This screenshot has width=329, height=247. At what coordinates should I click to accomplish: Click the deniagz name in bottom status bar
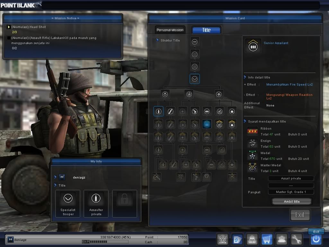(x=20, y=240)
